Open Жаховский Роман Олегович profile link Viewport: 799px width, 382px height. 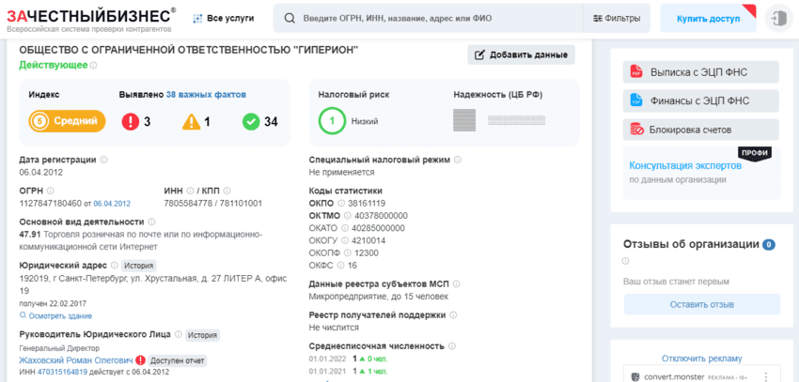(76, 360)
